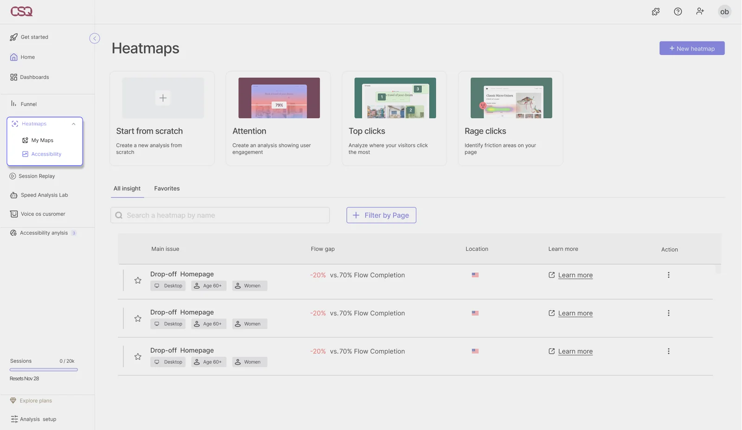This screenshot has width=742, height=430.
Task: Click the Filter by Page button
Action: 381,215
